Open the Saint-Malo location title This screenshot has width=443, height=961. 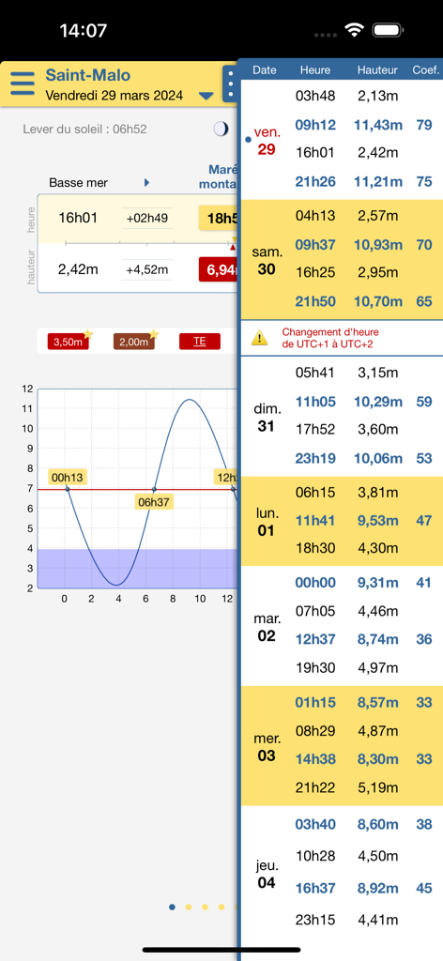(x=87, y=75)
